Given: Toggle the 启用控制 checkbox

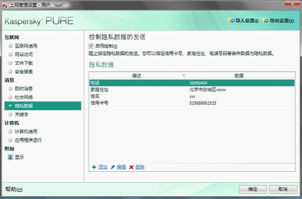Looking at the screenshot, I should point(91,46).
